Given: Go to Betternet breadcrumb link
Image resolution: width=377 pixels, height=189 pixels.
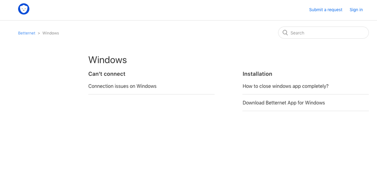Looking at the screenshot, I should [x=27, y=33].
